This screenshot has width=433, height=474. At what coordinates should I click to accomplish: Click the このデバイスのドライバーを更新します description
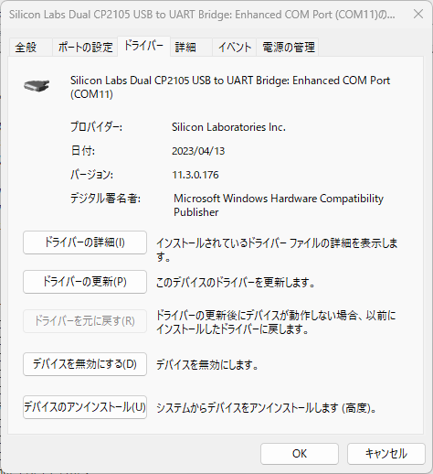pyautogui.click(x=236, y=283)
